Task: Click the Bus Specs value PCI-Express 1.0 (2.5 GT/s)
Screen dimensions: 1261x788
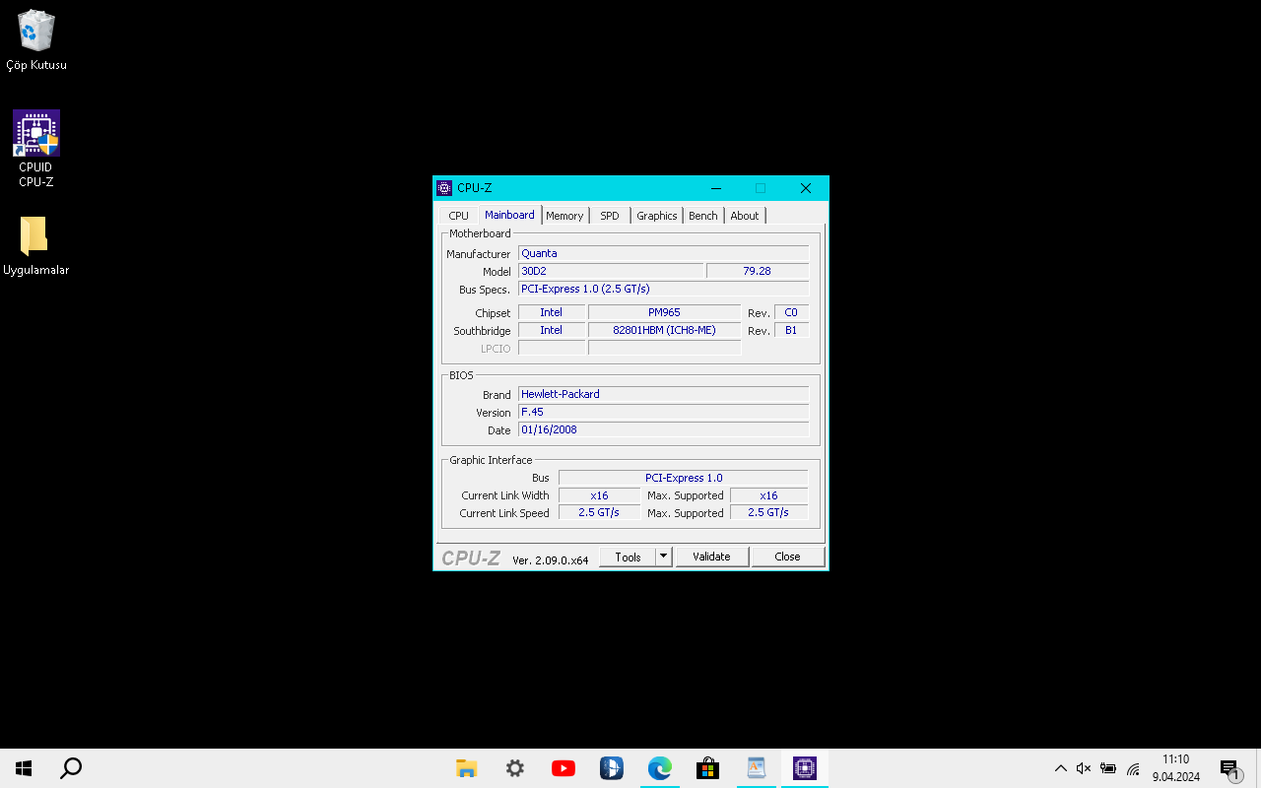Action: (664, 289)
